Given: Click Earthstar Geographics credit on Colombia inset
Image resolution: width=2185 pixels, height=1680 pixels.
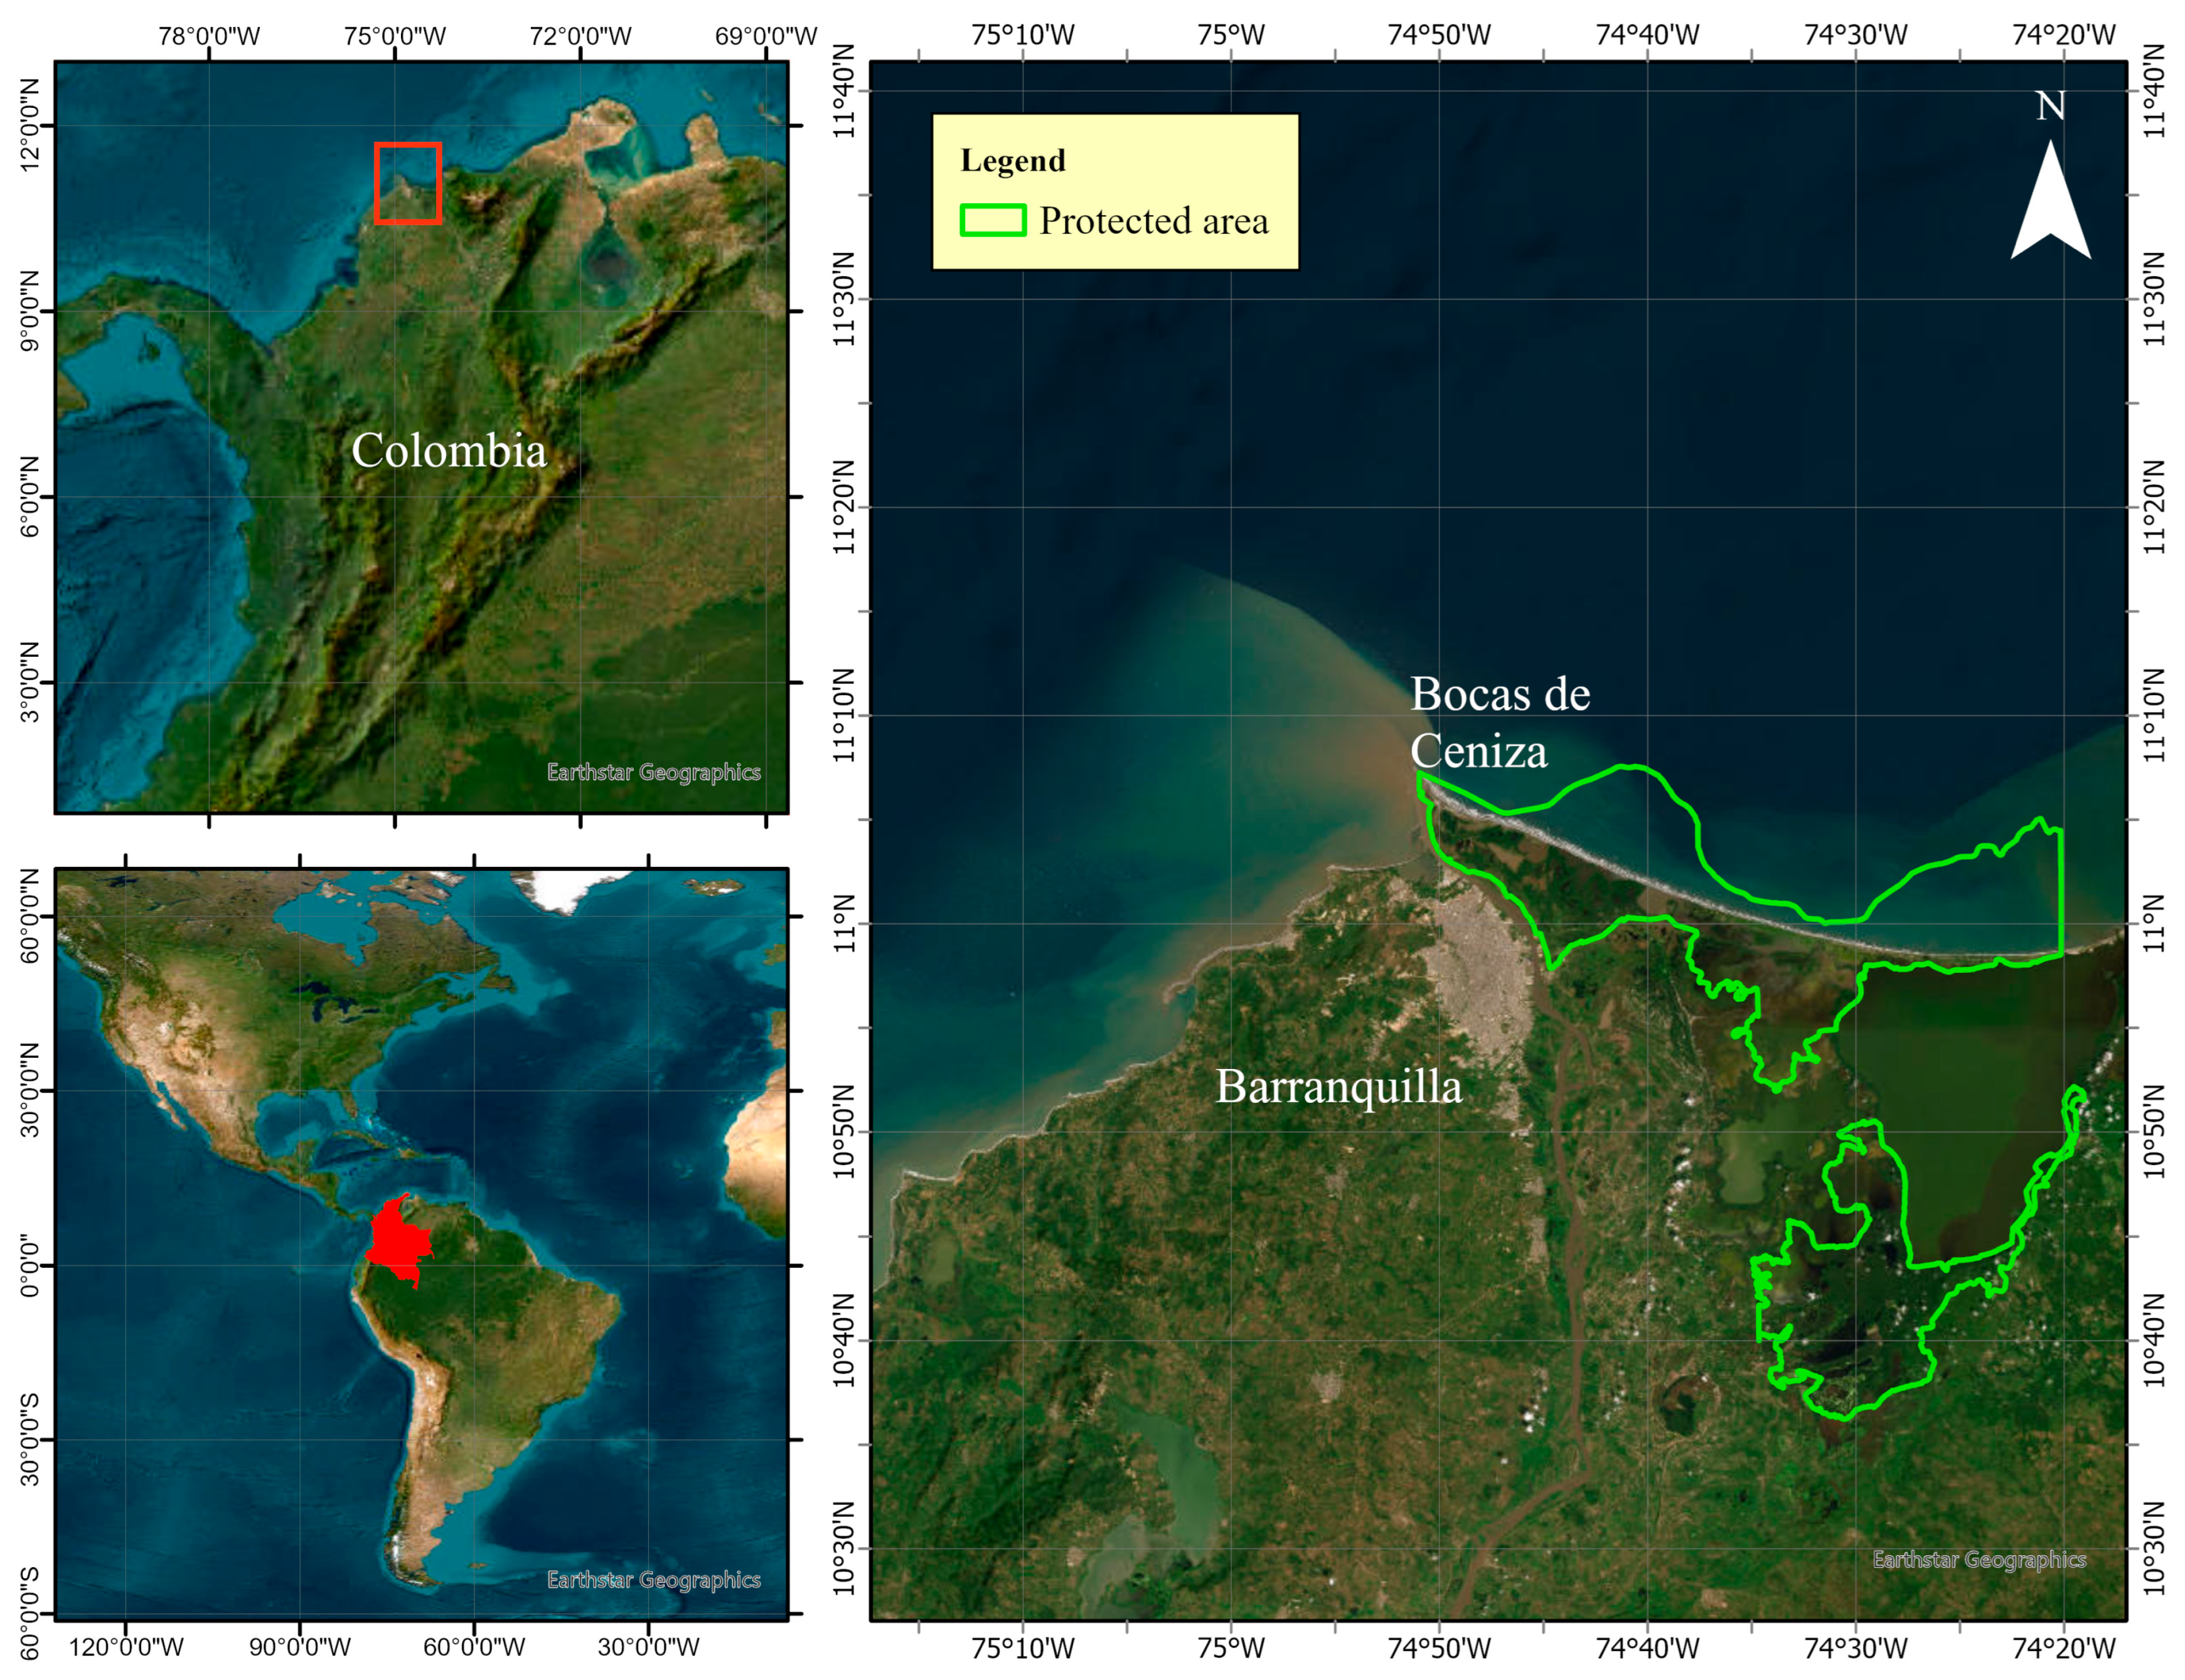Looking at the screenshot, I should tap(653, 772).
